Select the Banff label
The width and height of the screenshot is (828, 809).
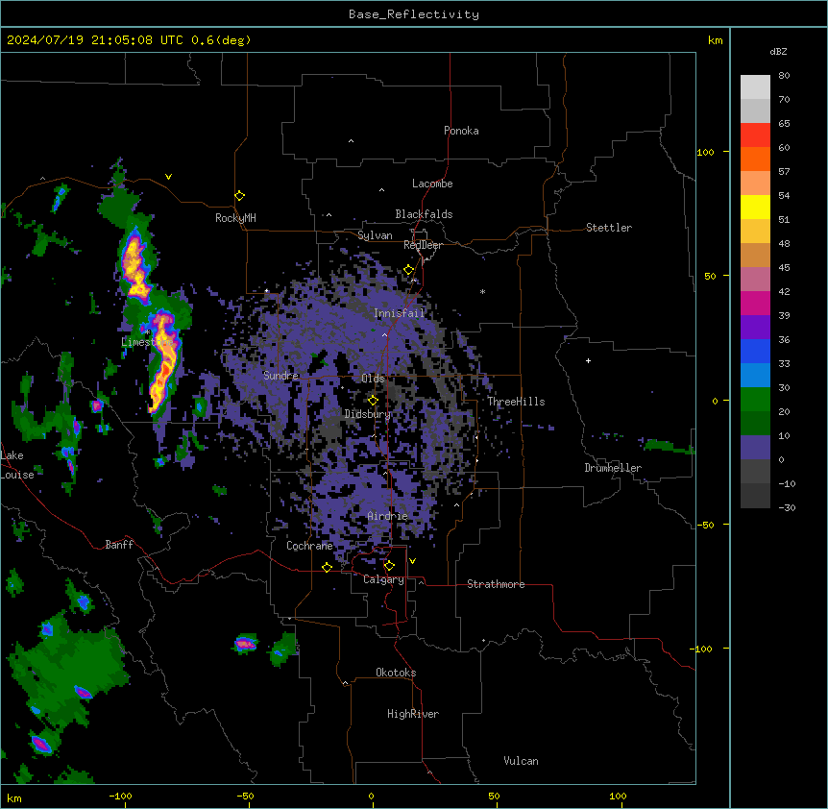(119, 545)
